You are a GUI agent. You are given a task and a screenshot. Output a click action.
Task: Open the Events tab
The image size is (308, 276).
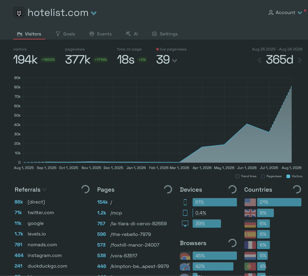100,34
